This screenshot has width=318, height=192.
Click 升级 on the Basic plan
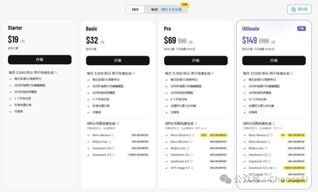(x=118, y=60)
